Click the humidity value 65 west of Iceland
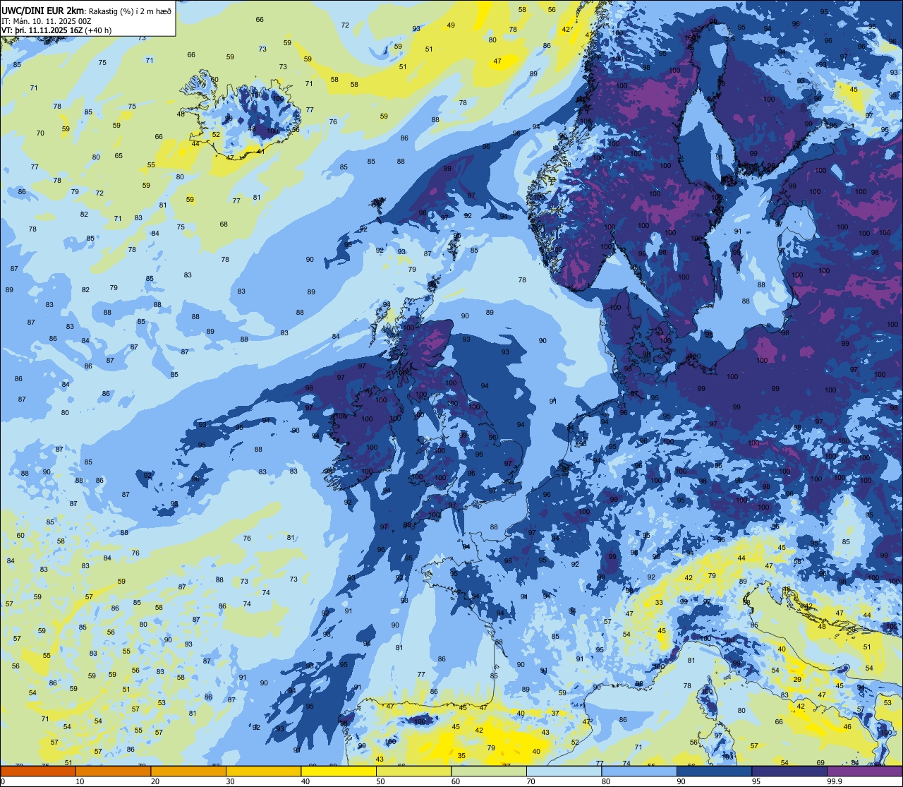This screenshot has width=903, height=787. 119,156
